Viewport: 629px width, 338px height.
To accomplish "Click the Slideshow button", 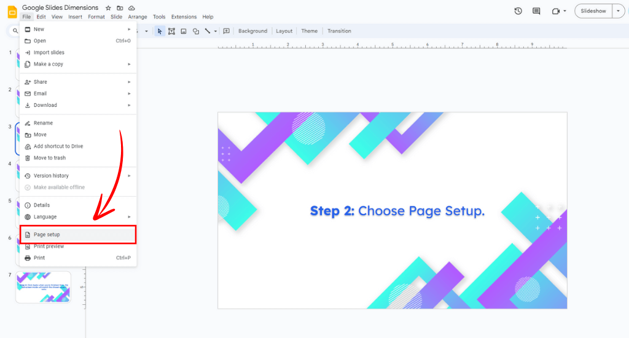I will (x=593, y=11).
